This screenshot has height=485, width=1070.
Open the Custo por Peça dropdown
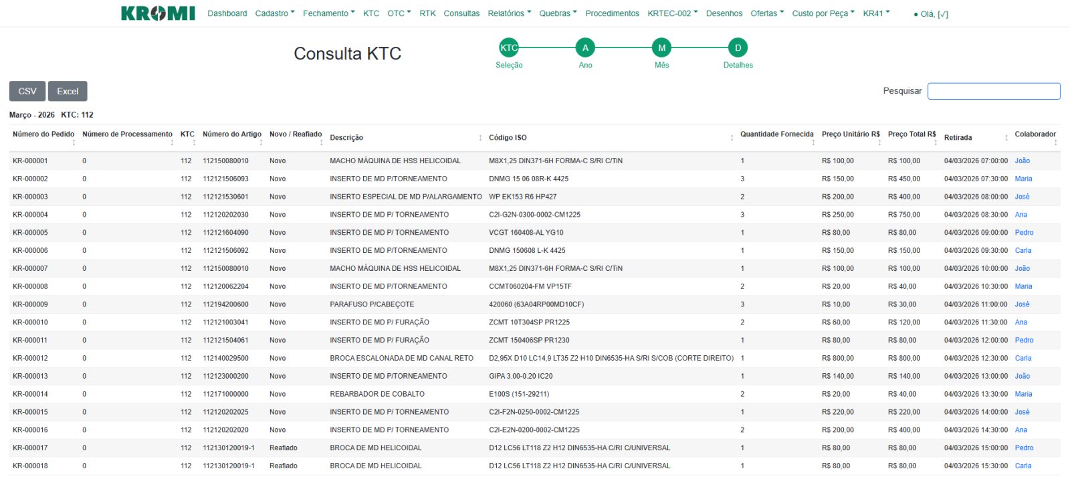823,13
